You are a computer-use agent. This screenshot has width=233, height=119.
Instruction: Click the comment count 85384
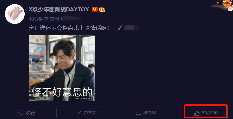[x=150, y=113]
